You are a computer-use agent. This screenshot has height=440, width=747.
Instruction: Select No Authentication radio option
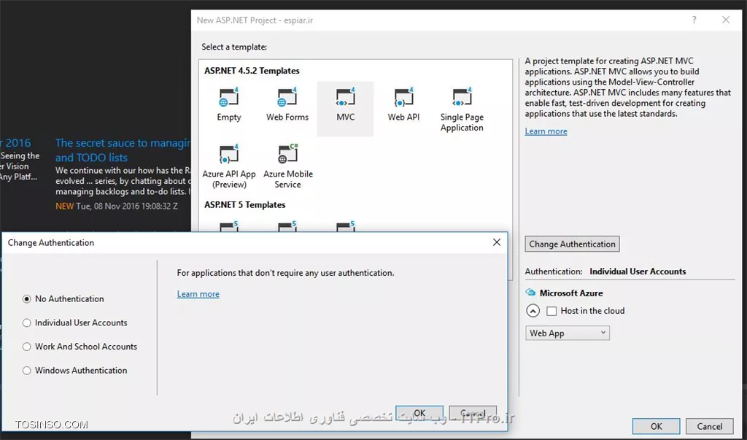(x=27, y=299)
